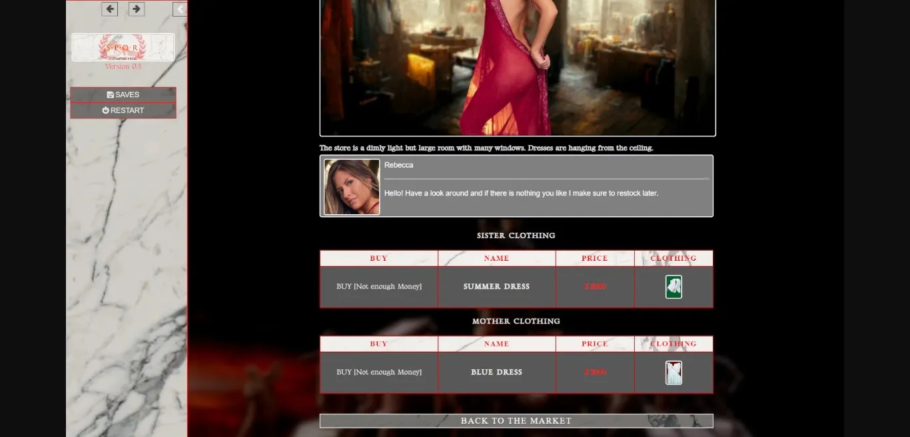Image resolution: width=910 pixels, height=437 pixels.
Task: Click the SPQR laurel wreath logo
Action: 123,47
